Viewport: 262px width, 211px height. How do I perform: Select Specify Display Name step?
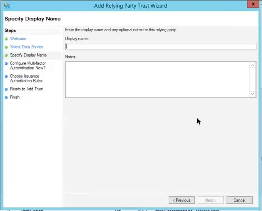[28, 55]
